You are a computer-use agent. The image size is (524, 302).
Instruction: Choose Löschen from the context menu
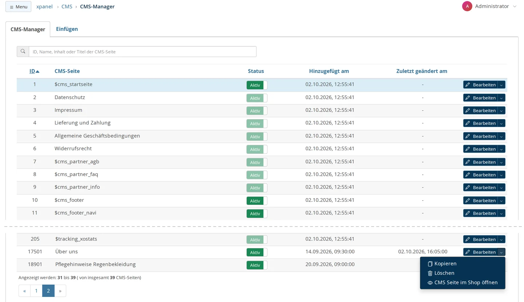[463, 273]
